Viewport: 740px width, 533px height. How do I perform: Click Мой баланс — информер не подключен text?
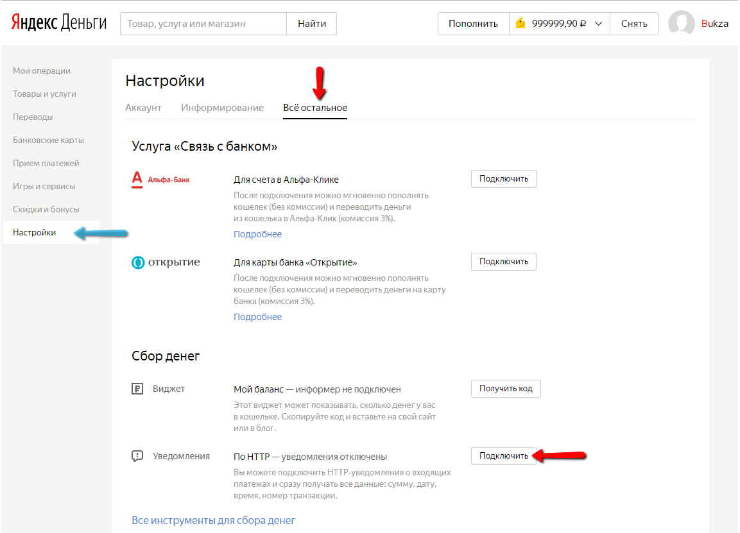pyautogui.click(x=317, y=389)
